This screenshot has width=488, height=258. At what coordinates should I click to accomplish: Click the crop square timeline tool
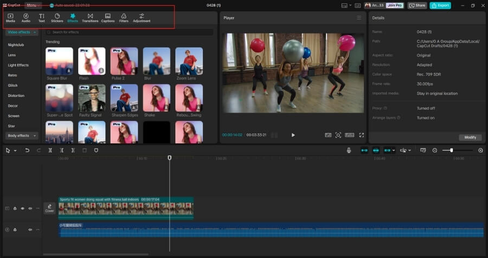[85, 150]
